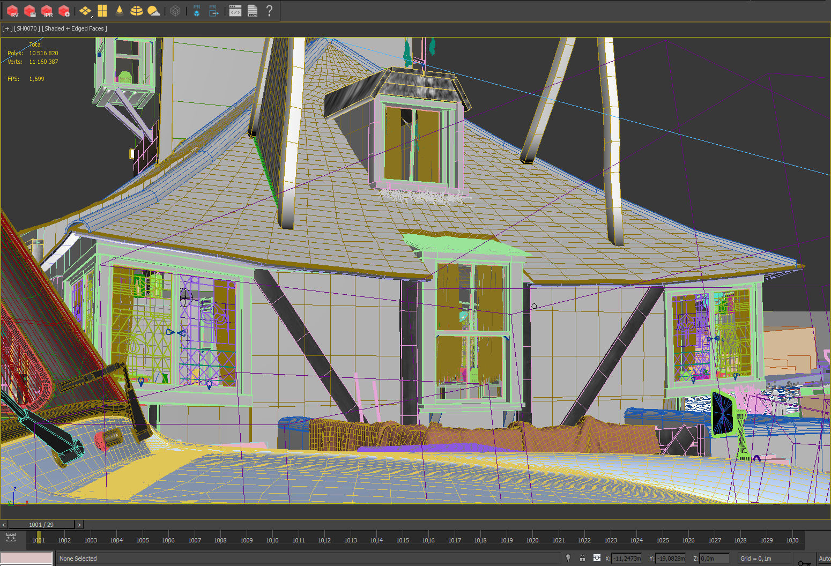Jump to frame 1013 on the timeline
The image size is (831, 566).
pyautogui.click(x=351, y=540)
